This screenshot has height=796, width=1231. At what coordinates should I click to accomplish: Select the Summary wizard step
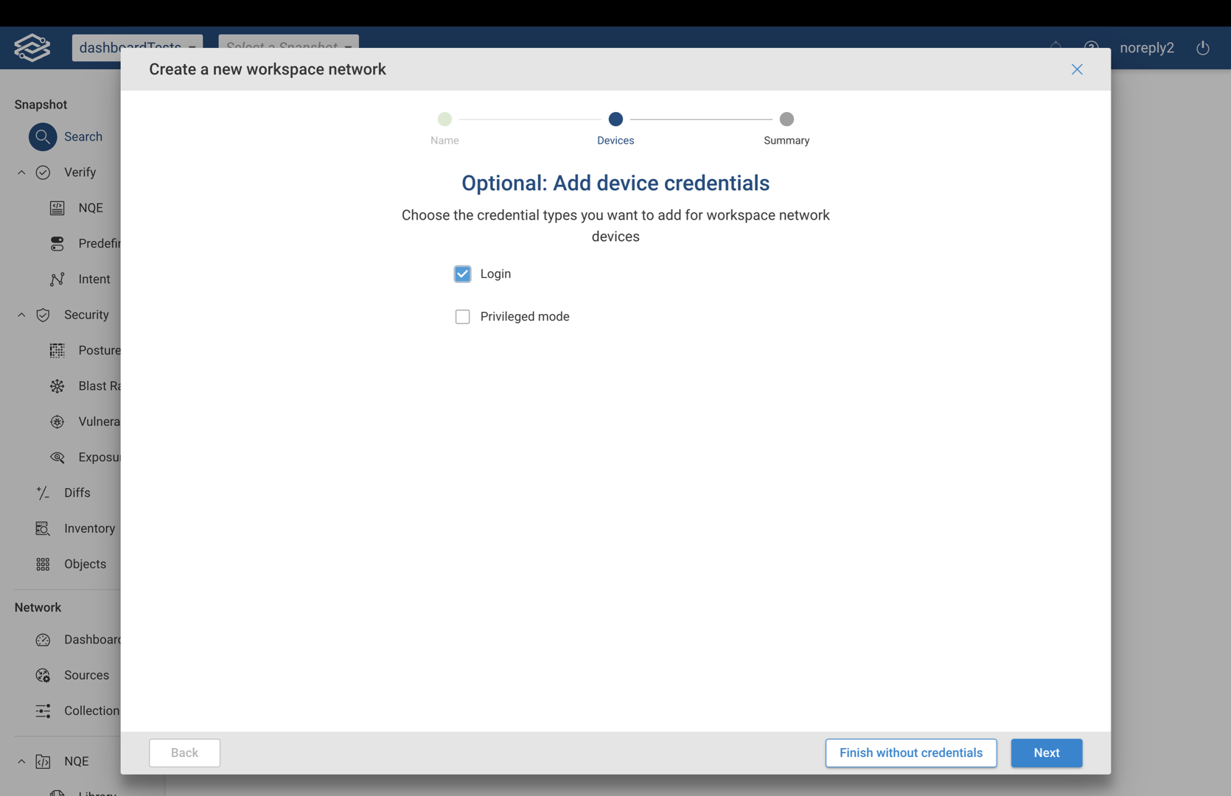point(787,119)
